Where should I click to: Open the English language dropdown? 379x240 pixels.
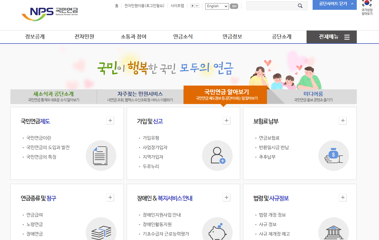(x=217, y=6)
